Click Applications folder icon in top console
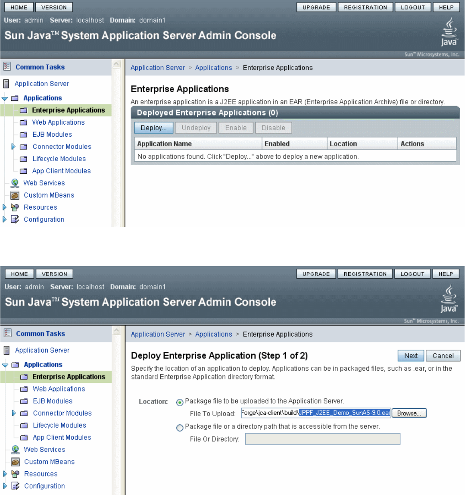The height and width of the screenshot is (495, 465). click(x=15, y=98)
